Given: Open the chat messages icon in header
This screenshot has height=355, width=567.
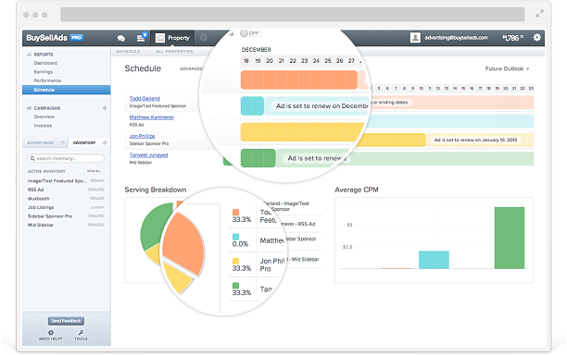Looking at the screenshot, I should tap(121, 38).
